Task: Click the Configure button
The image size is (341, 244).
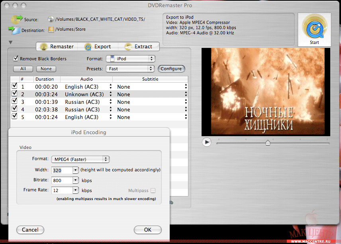Action: pos(171,69)
